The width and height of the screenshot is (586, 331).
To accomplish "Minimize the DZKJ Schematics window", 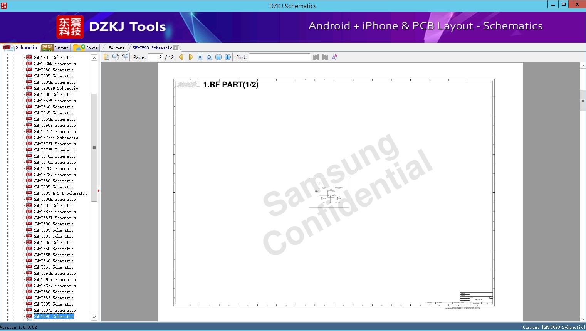I will click(x=553, y=5).
